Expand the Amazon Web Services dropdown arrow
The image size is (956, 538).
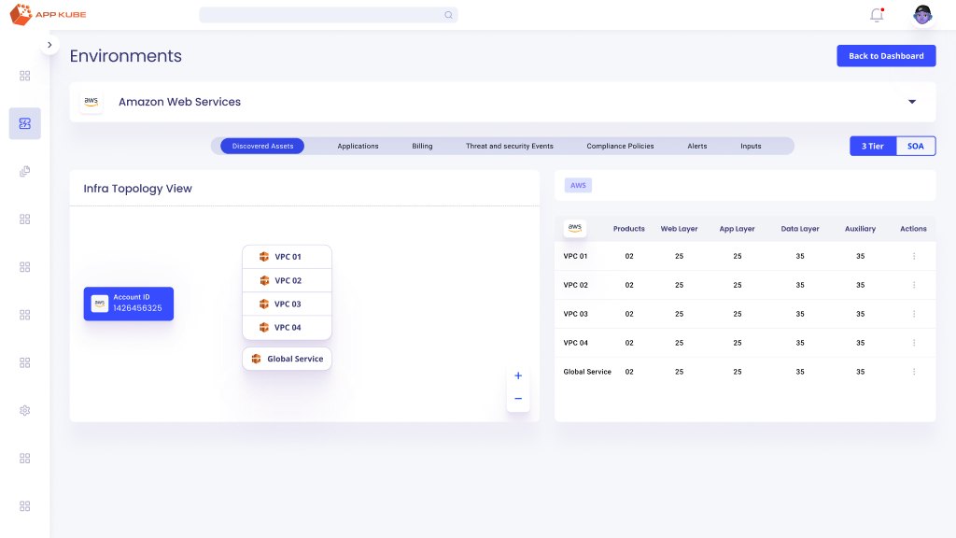pos(912,102)
